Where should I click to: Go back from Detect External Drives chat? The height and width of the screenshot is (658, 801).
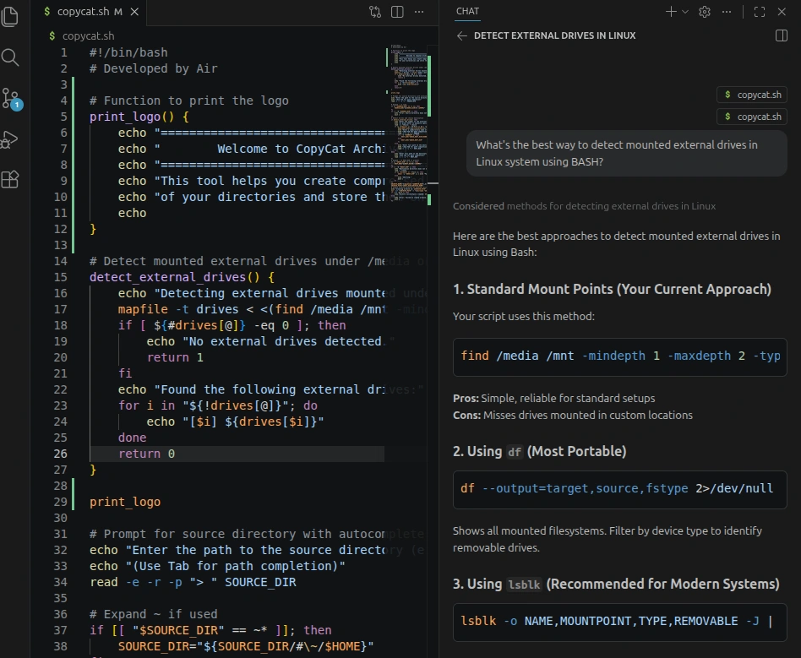462,35
